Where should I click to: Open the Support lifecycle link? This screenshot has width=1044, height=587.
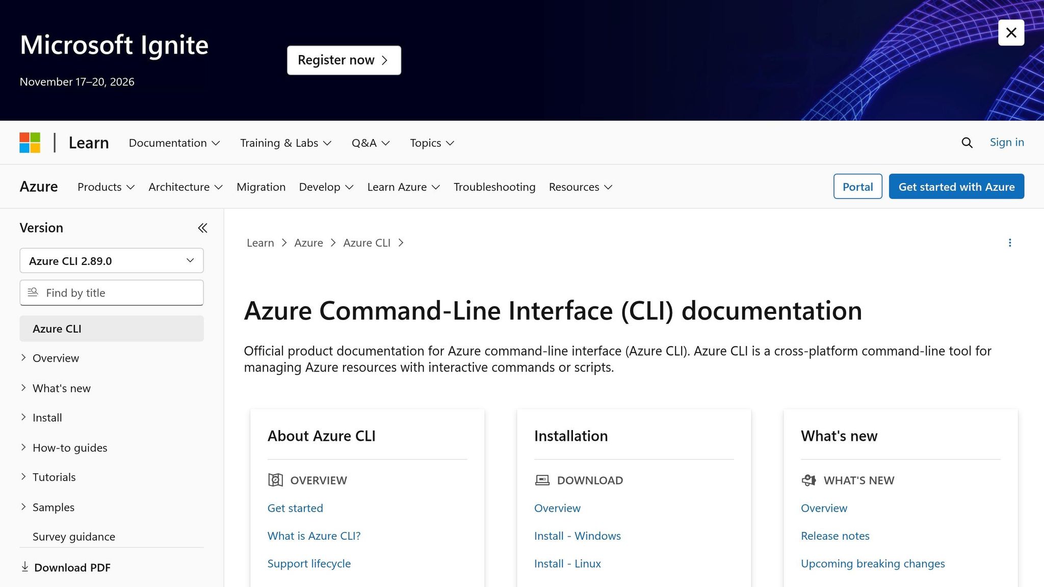click(309, 564)
